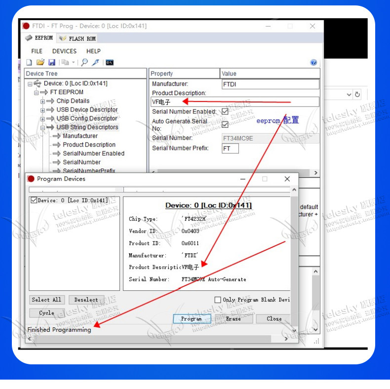The image size is (390, 389).
Task: Select the USB String Descriptors label
Action: coord(87,127)
